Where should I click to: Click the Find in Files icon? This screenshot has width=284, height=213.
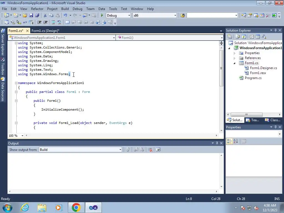182,16
